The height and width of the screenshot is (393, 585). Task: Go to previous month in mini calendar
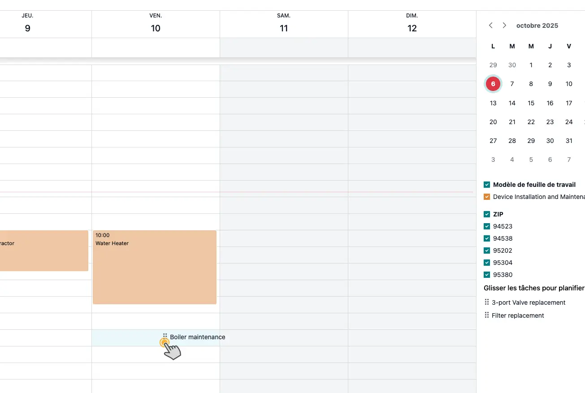491,26
